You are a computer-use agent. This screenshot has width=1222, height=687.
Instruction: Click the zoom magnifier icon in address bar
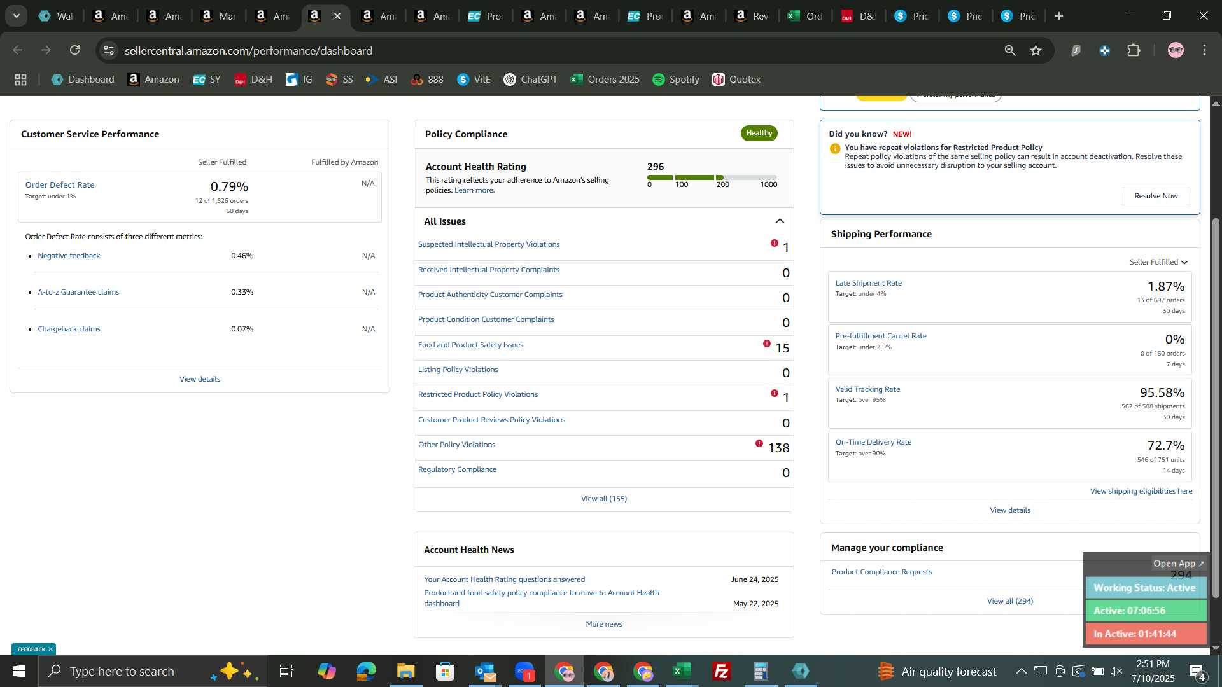point(1010,50)
